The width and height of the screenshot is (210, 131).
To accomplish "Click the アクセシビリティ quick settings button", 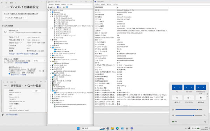I will [189, 98].
